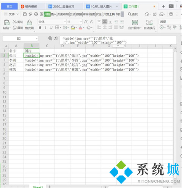Click the Eraser (clear format) icon

[89, 27]
